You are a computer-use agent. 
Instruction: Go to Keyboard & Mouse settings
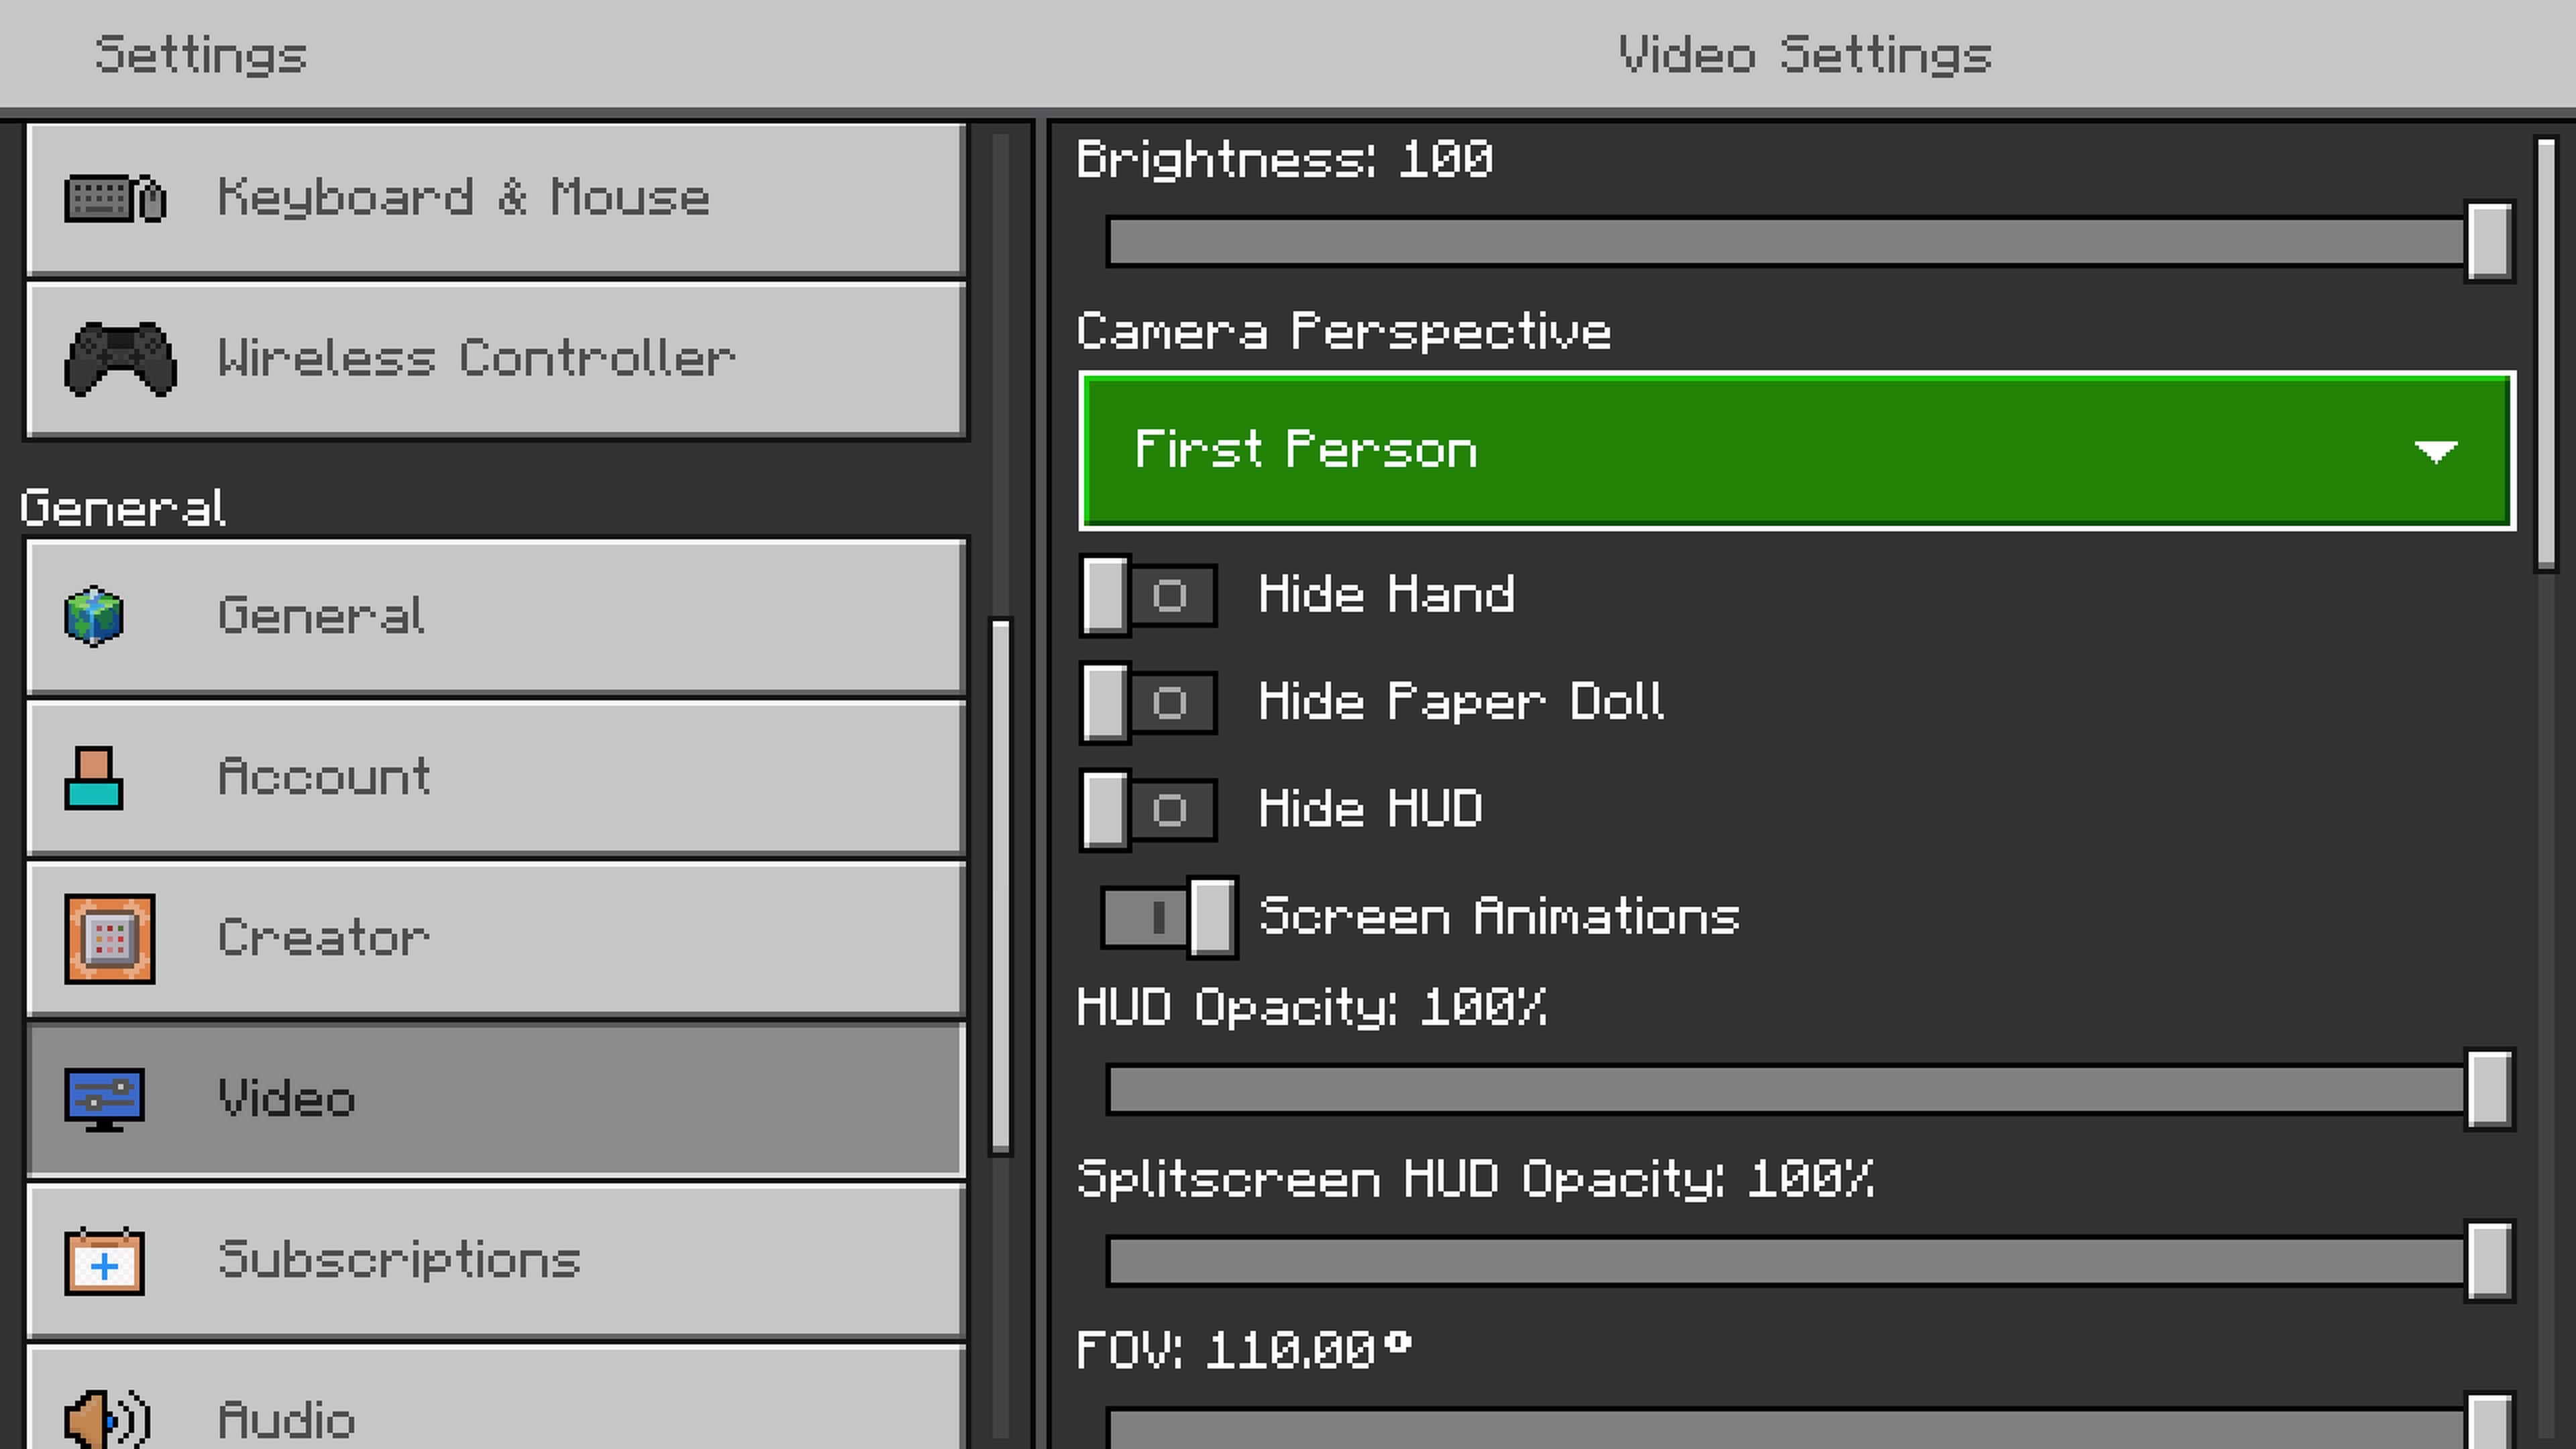point(495,198)
